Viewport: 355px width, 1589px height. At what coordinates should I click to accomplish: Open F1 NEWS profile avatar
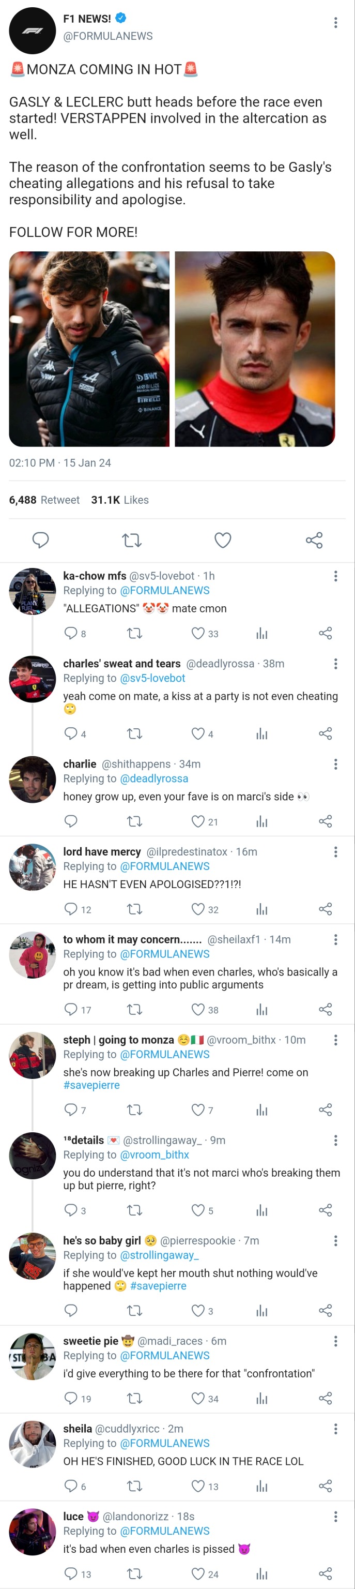(x=32, y=31)
